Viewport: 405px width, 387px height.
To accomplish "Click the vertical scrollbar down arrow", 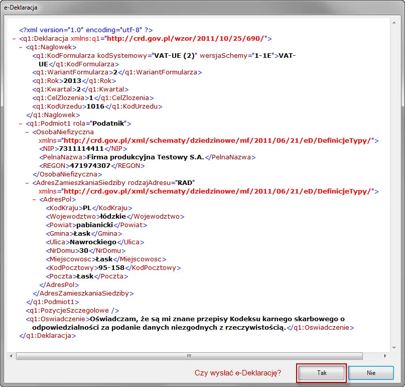I will pos(394,347).
